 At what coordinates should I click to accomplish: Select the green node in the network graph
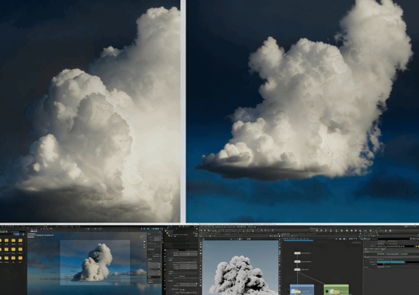point(336,290)
